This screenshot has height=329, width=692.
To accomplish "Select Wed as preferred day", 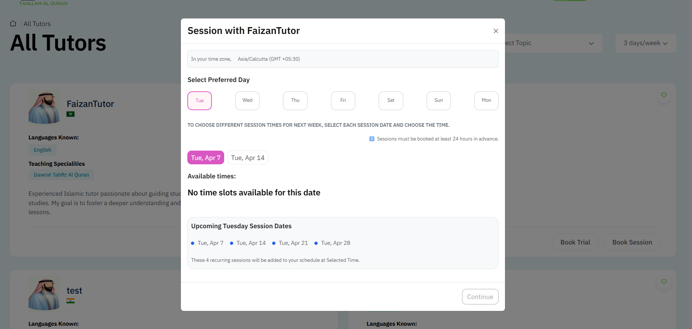I will click(x=247, y=101).
